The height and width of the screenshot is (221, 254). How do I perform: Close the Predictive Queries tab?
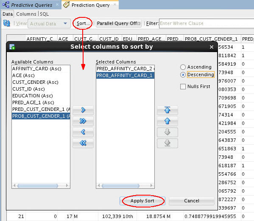pos(57,5)
